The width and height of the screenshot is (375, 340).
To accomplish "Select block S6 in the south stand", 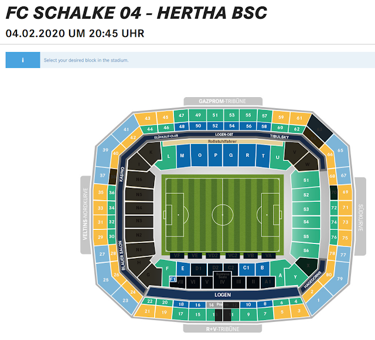I will 306,250.
